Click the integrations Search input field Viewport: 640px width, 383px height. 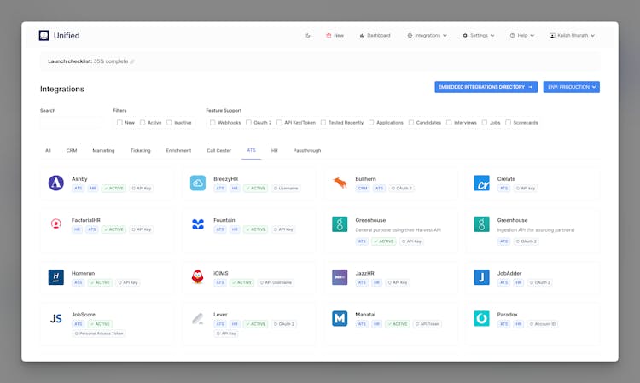[x=73, y=123]
